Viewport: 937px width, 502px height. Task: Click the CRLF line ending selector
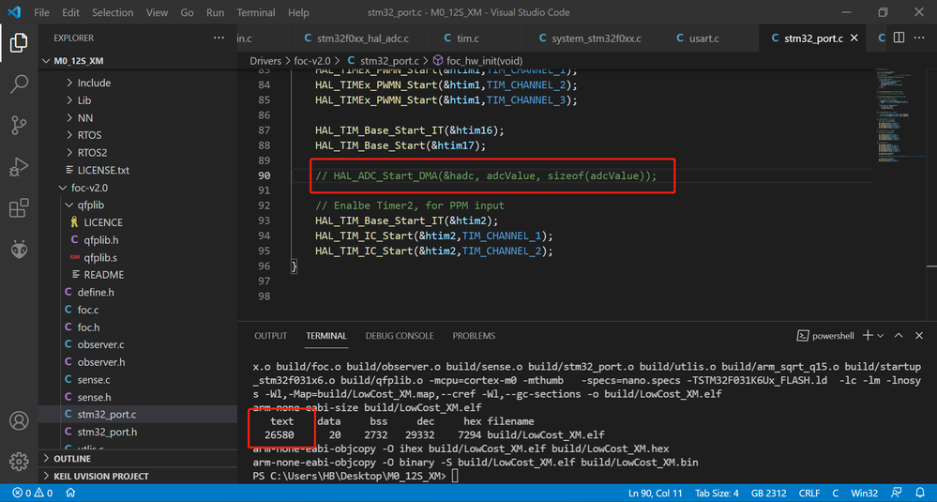point(809,493)
